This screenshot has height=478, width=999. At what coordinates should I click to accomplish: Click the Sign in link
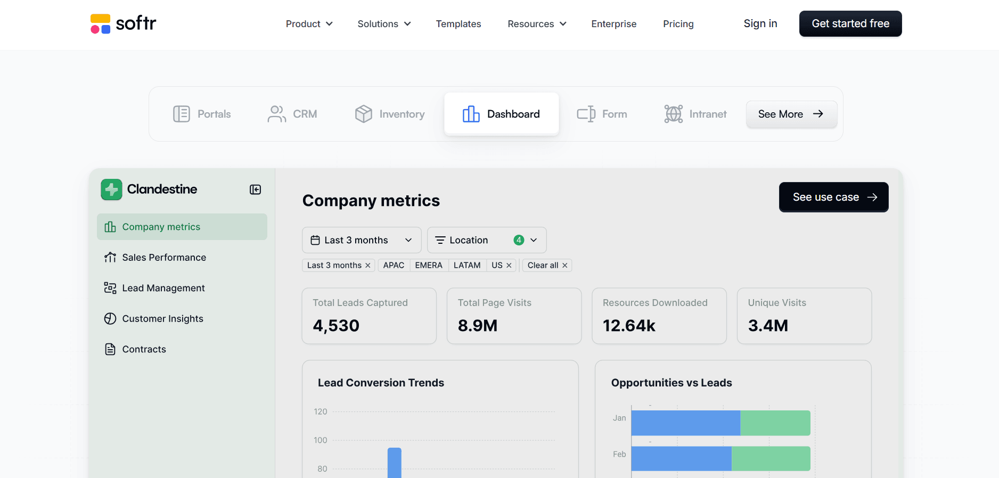point(760,23)
